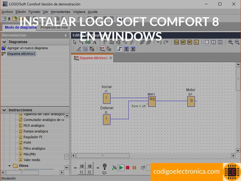241x181 pixels.
Task: Select Regulador PI instruction
Action: [33, 137]
